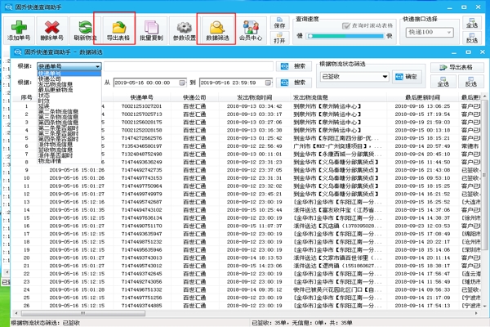Image resolution: width=490 pixels, height=327 pixels.
Task: Click the horizontal scrollbar thumb under the table
Action: tap(83, 313)
